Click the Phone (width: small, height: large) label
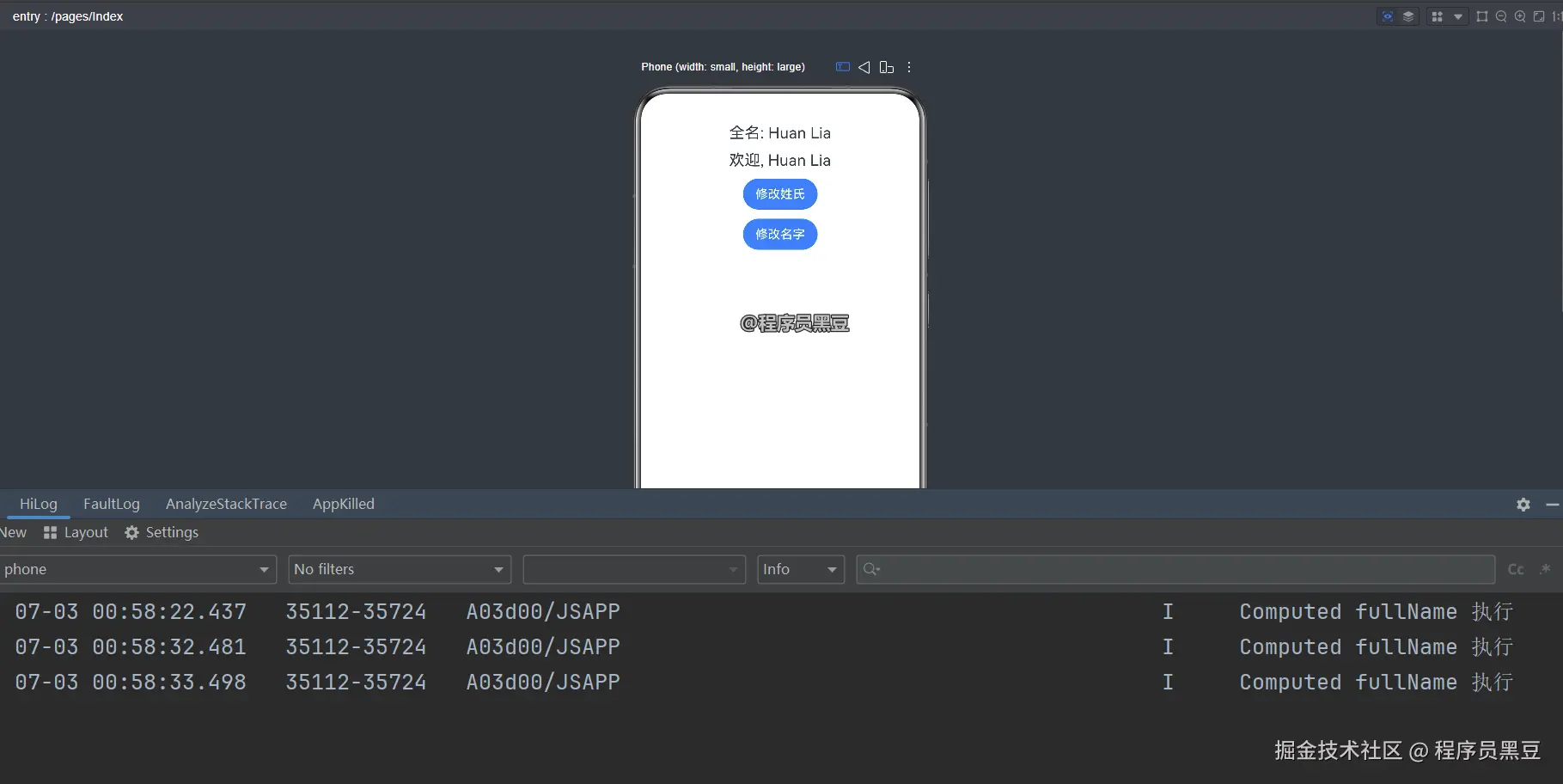This screenshot has height=784, width=1563. pyautogui.click(x=723, y=67)
